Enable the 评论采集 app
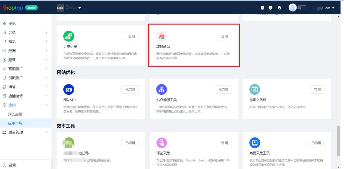This screenshot has width=344, height=169. (x=224, y=143)
